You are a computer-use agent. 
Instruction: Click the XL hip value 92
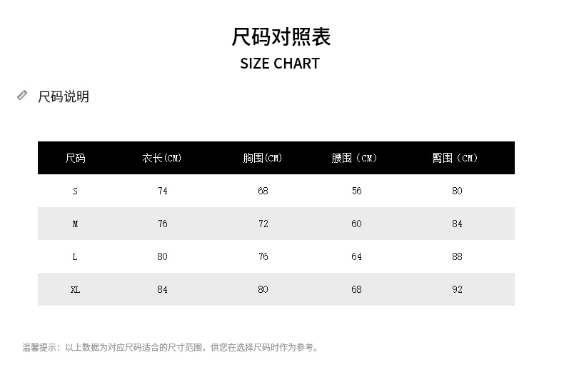(x=457, y=289)
